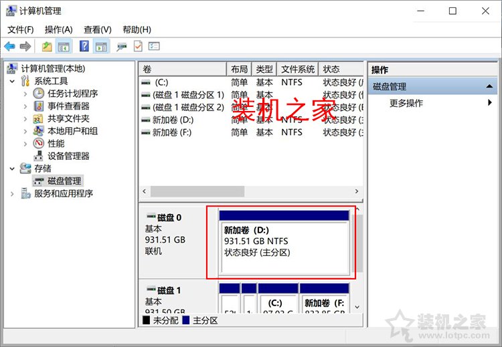The height and width of the screenshot is (347, 502).
Task: Expand the 性能 node
Action: [x=25, y=144]
